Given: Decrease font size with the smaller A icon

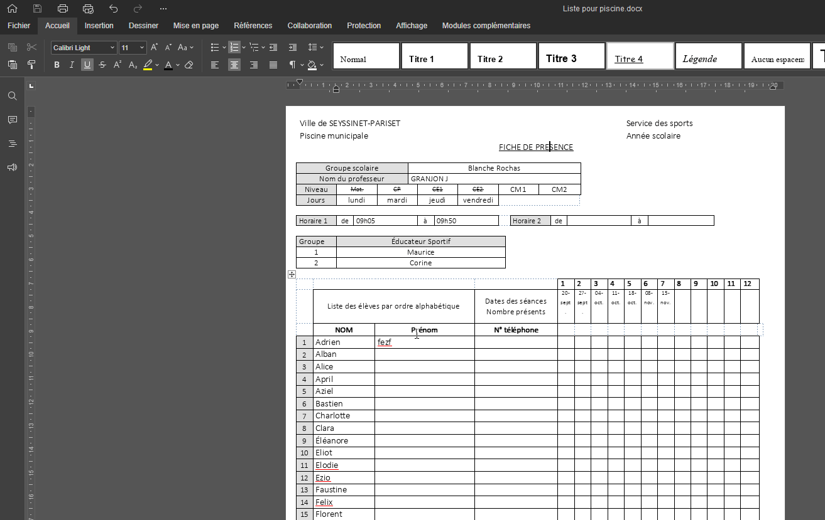Looking at the screenshot, I should (x=168, y=48).
